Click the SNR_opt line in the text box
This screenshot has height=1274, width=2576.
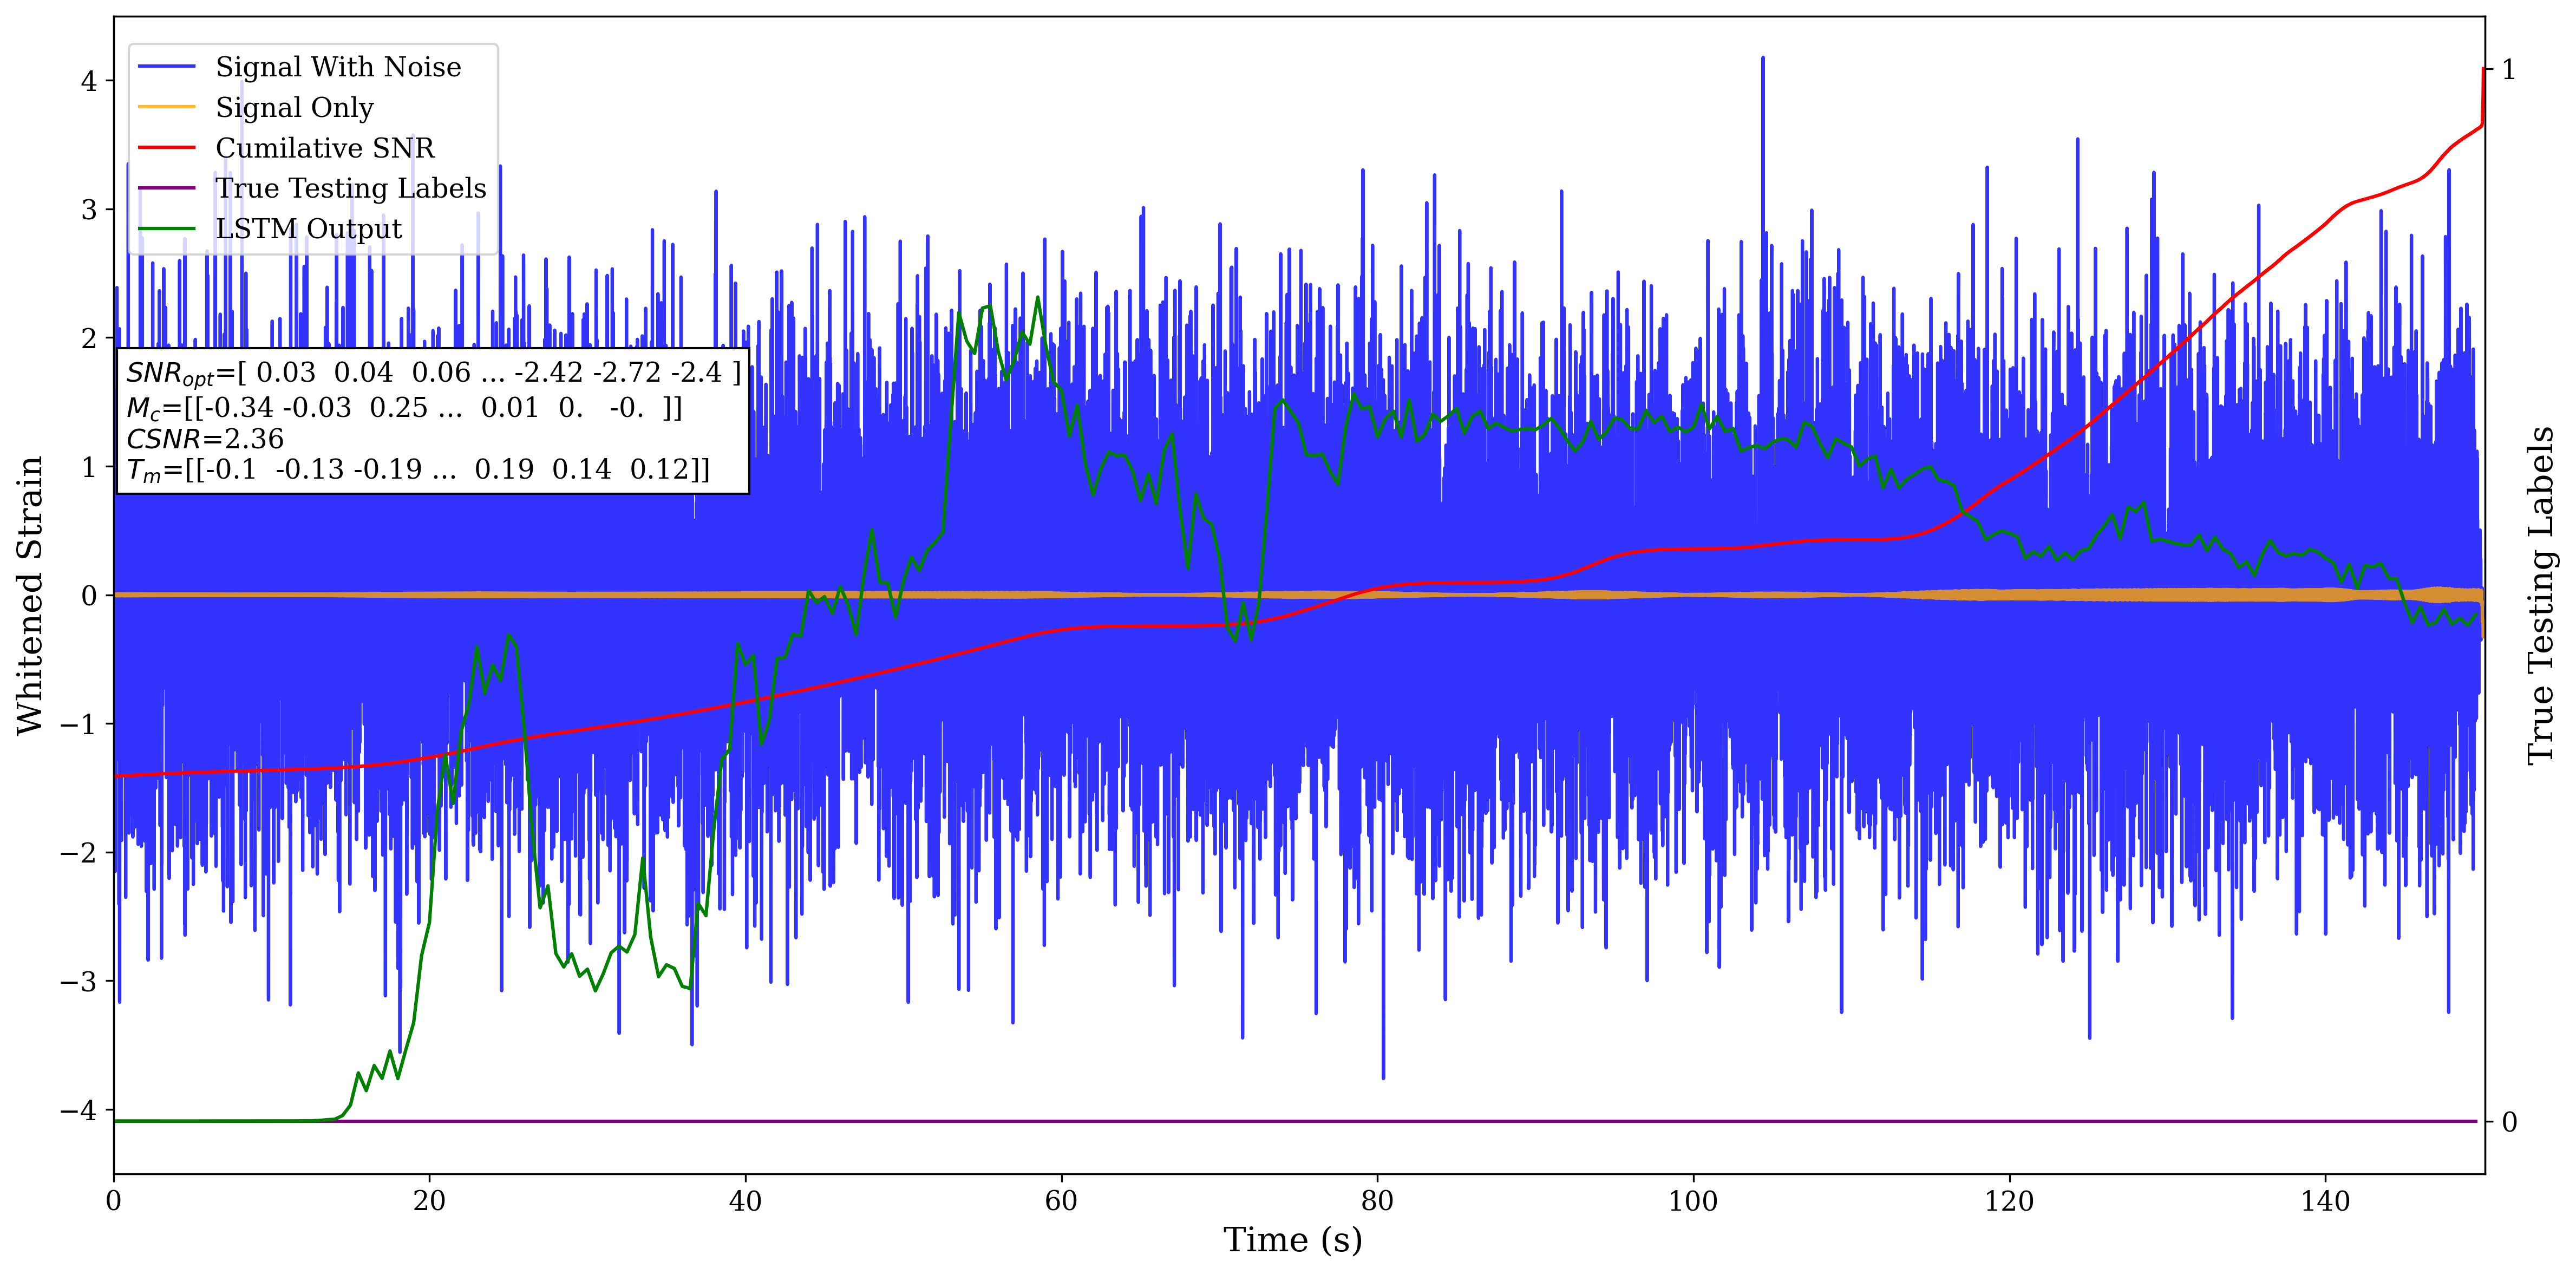pyautogui.click(x=433, y=373)
